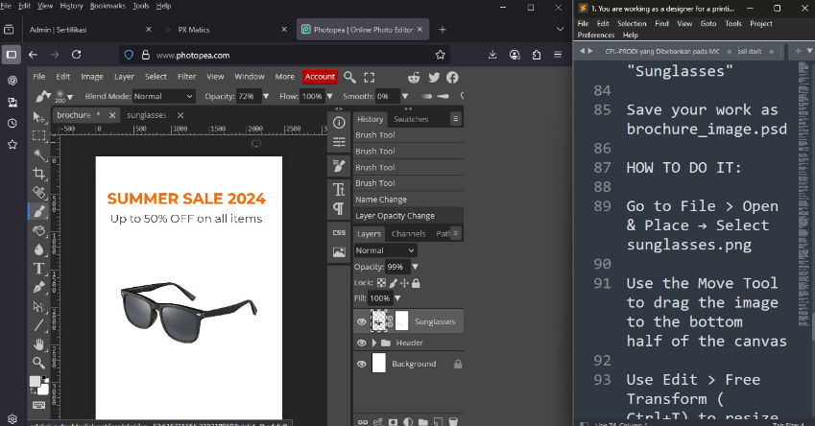Click the red Account button
The height and width of the screenshot is (426, 815).
[x=320, y=77]
